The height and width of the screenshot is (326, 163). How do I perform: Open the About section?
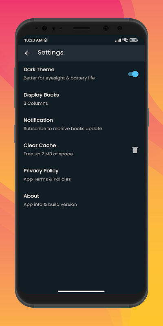click(81, 200)
